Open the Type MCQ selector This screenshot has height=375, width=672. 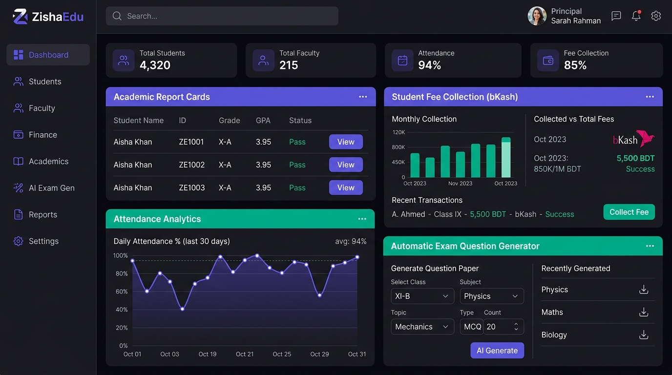[x=471, y=327]
